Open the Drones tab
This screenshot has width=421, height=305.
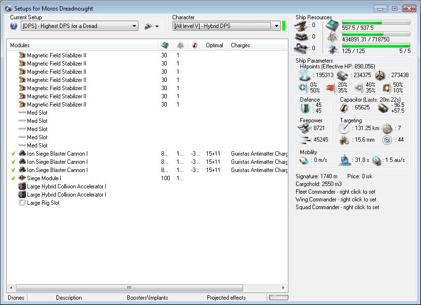pos(16,297)
